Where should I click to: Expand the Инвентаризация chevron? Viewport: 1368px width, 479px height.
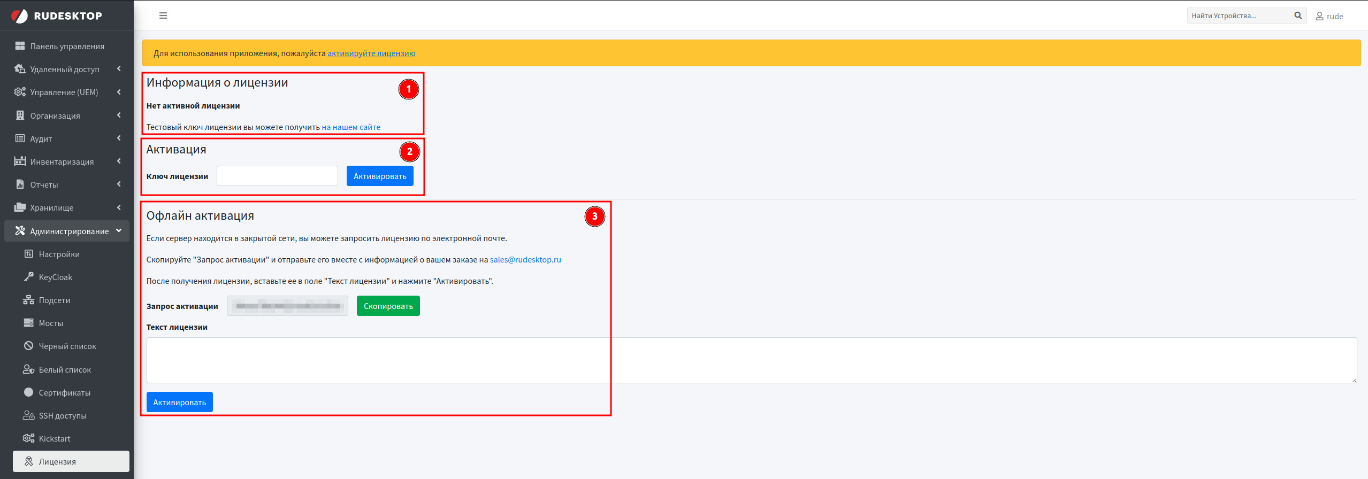pyautogui.click(x=119, y=161)
